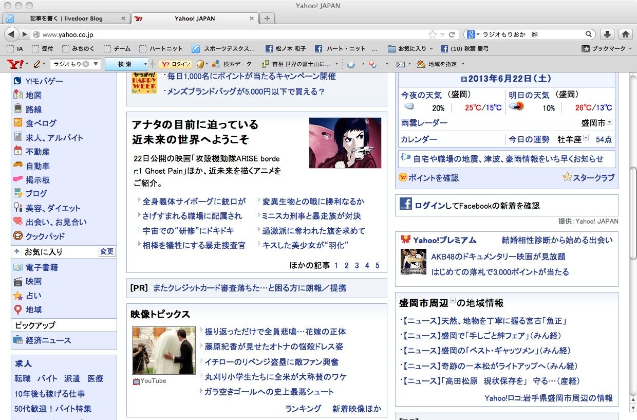
Task: Click the 検索データ chart icon
Action: click(216, 64)
